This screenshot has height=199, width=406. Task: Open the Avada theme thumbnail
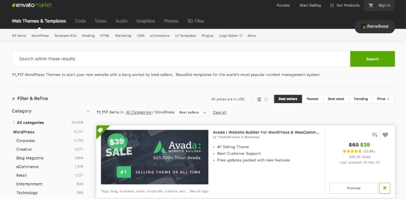[154, 157]
